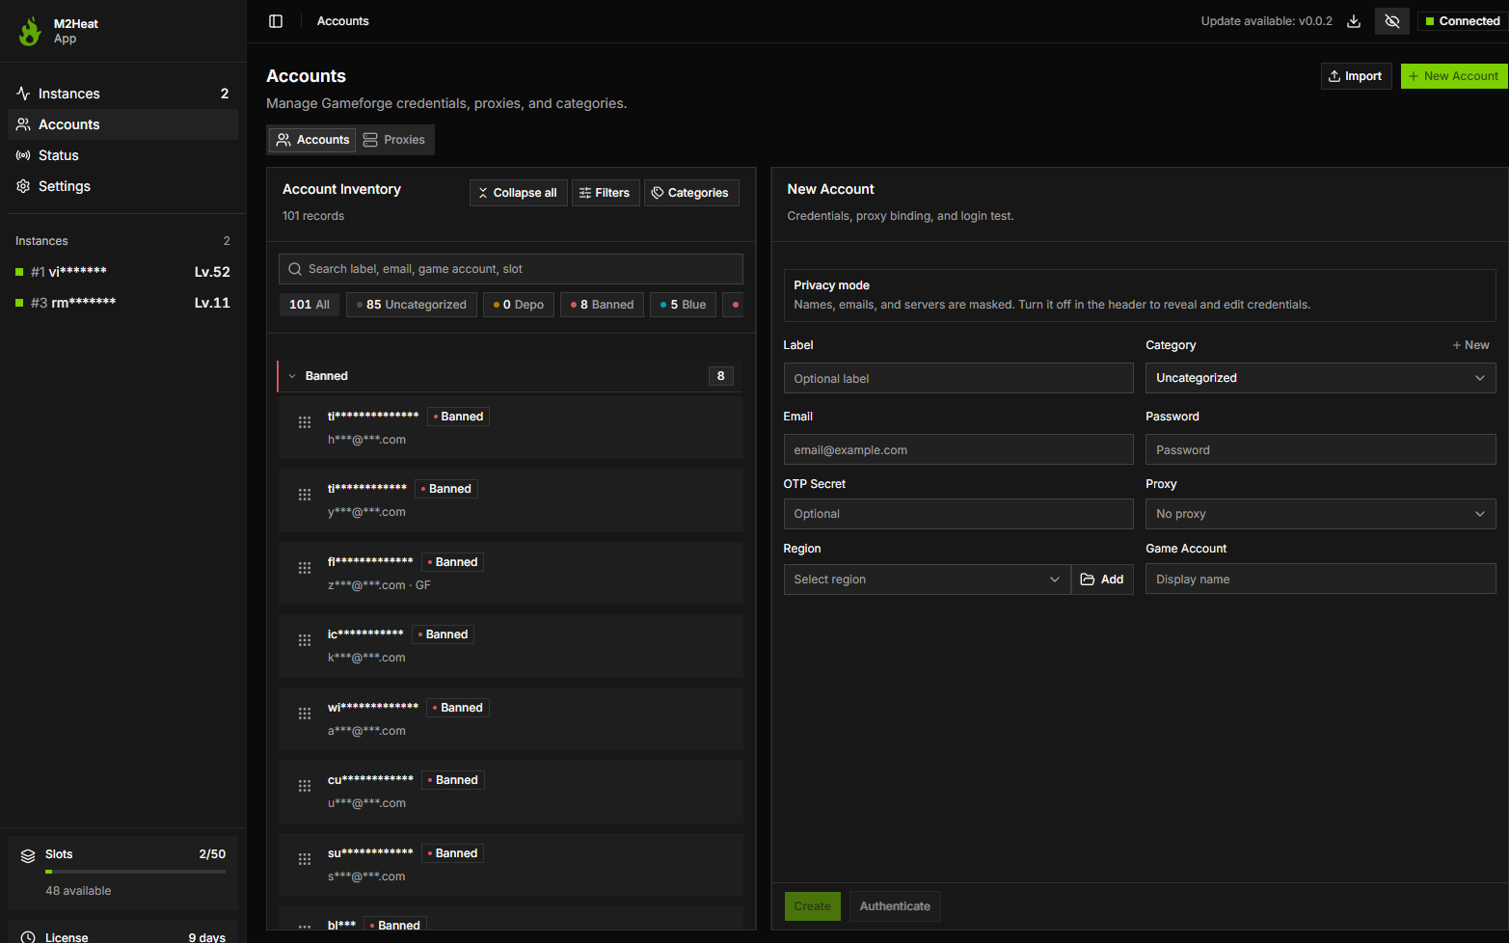Switch to the Accounts tab
1509x943 pixels.
[x=312, y=140]
